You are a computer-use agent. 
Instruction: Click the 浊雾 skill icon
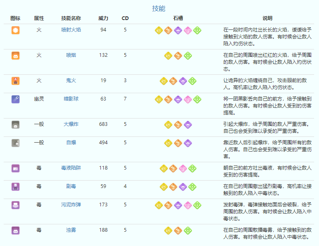(x=16, y=230)
